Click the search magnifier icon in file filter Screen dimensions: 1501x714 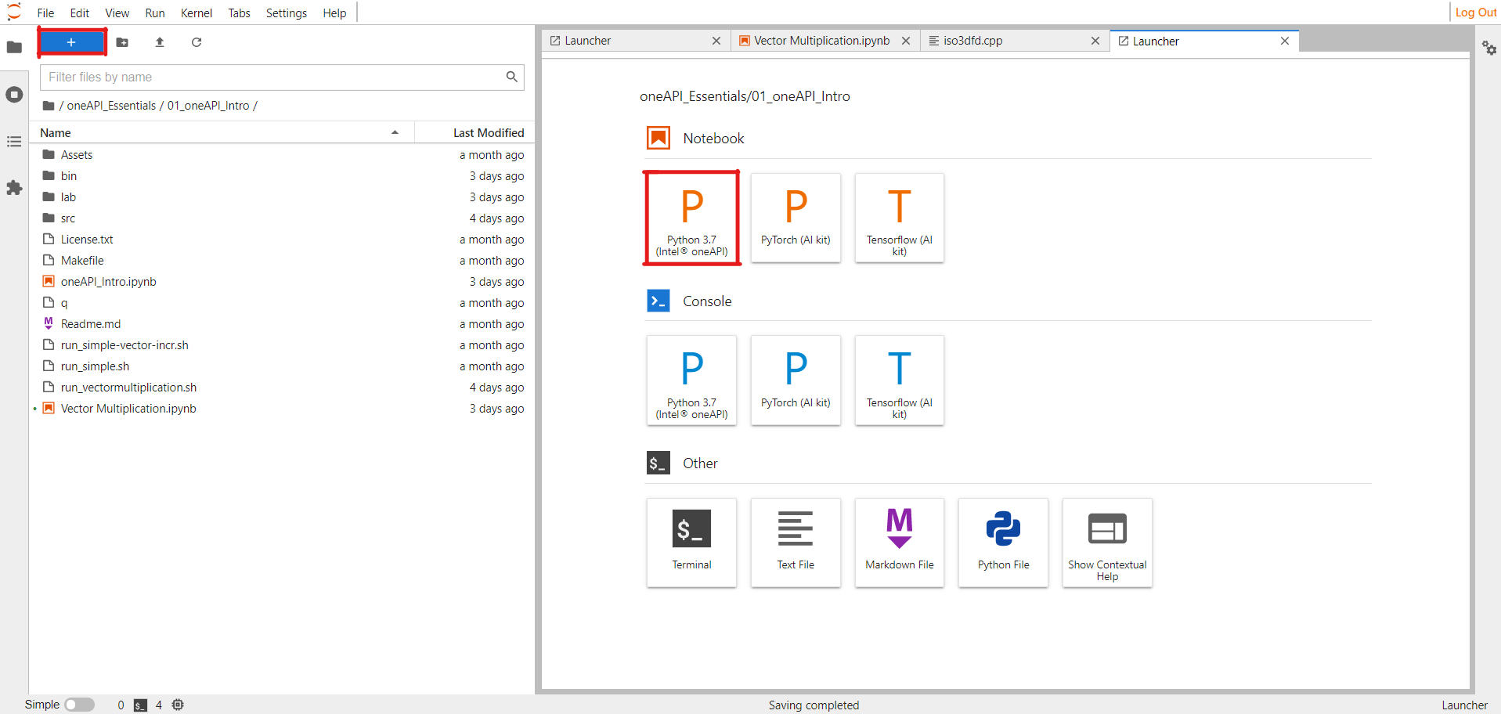tap(511, 77)
